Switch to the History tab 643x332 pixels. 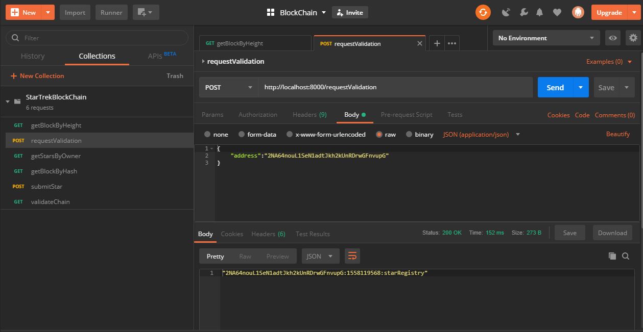pos(33,56)
